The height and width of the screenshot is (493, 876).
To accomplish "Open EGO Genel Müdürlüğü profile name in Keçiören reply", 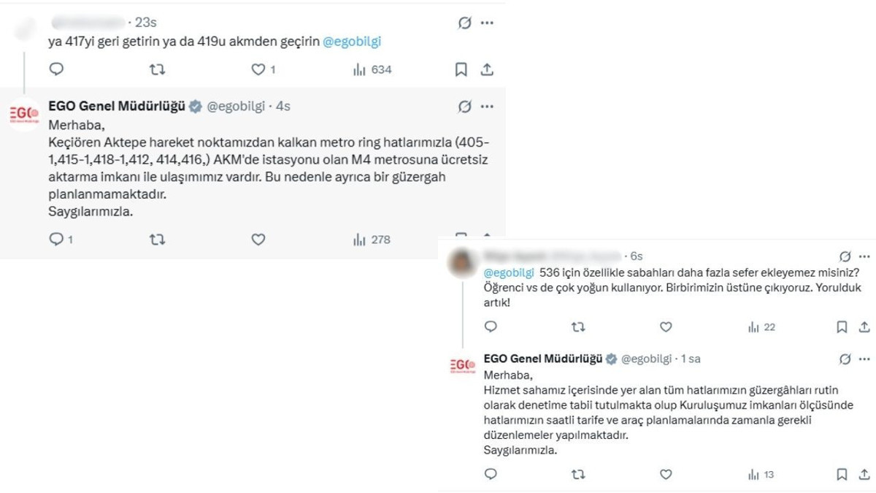I will pos(118,106).
